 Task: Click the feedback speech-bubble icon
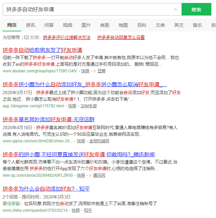(27, 38)
